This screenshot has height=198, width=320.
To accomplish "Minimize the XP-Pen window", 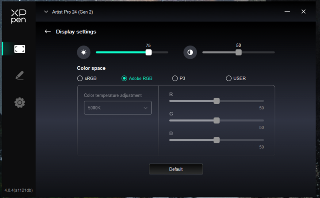I will (287, 12).
